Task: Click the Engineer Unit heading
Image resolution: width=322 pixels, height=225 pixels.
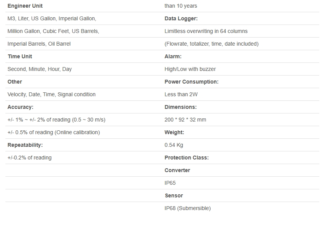Action: 25,6
